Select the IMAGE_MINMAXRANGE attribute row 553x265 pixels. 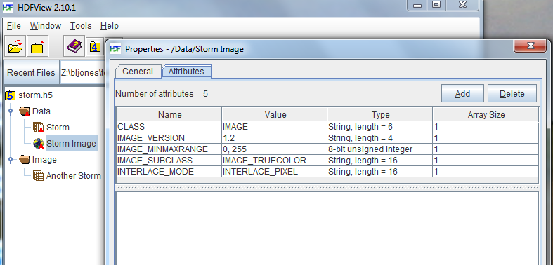327,149
